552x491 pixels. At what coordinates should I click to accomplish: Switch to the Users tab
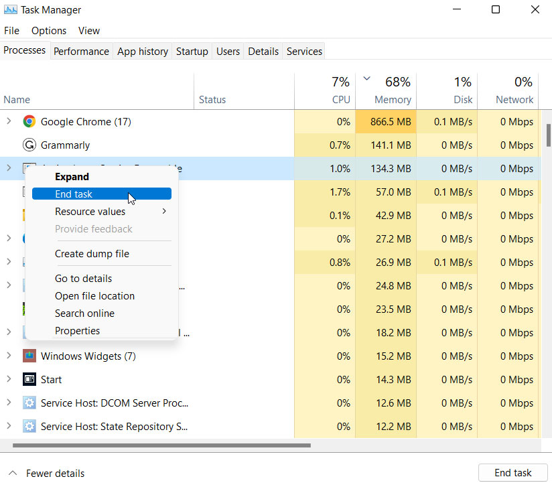point(228,52)
